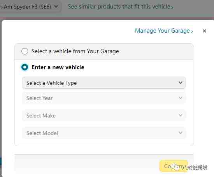
Task: Click the Select a vehicle from Your Garage label
Action: tap(75, 51)
